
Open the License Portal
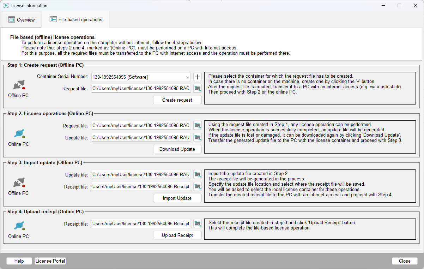pos(50,261)
